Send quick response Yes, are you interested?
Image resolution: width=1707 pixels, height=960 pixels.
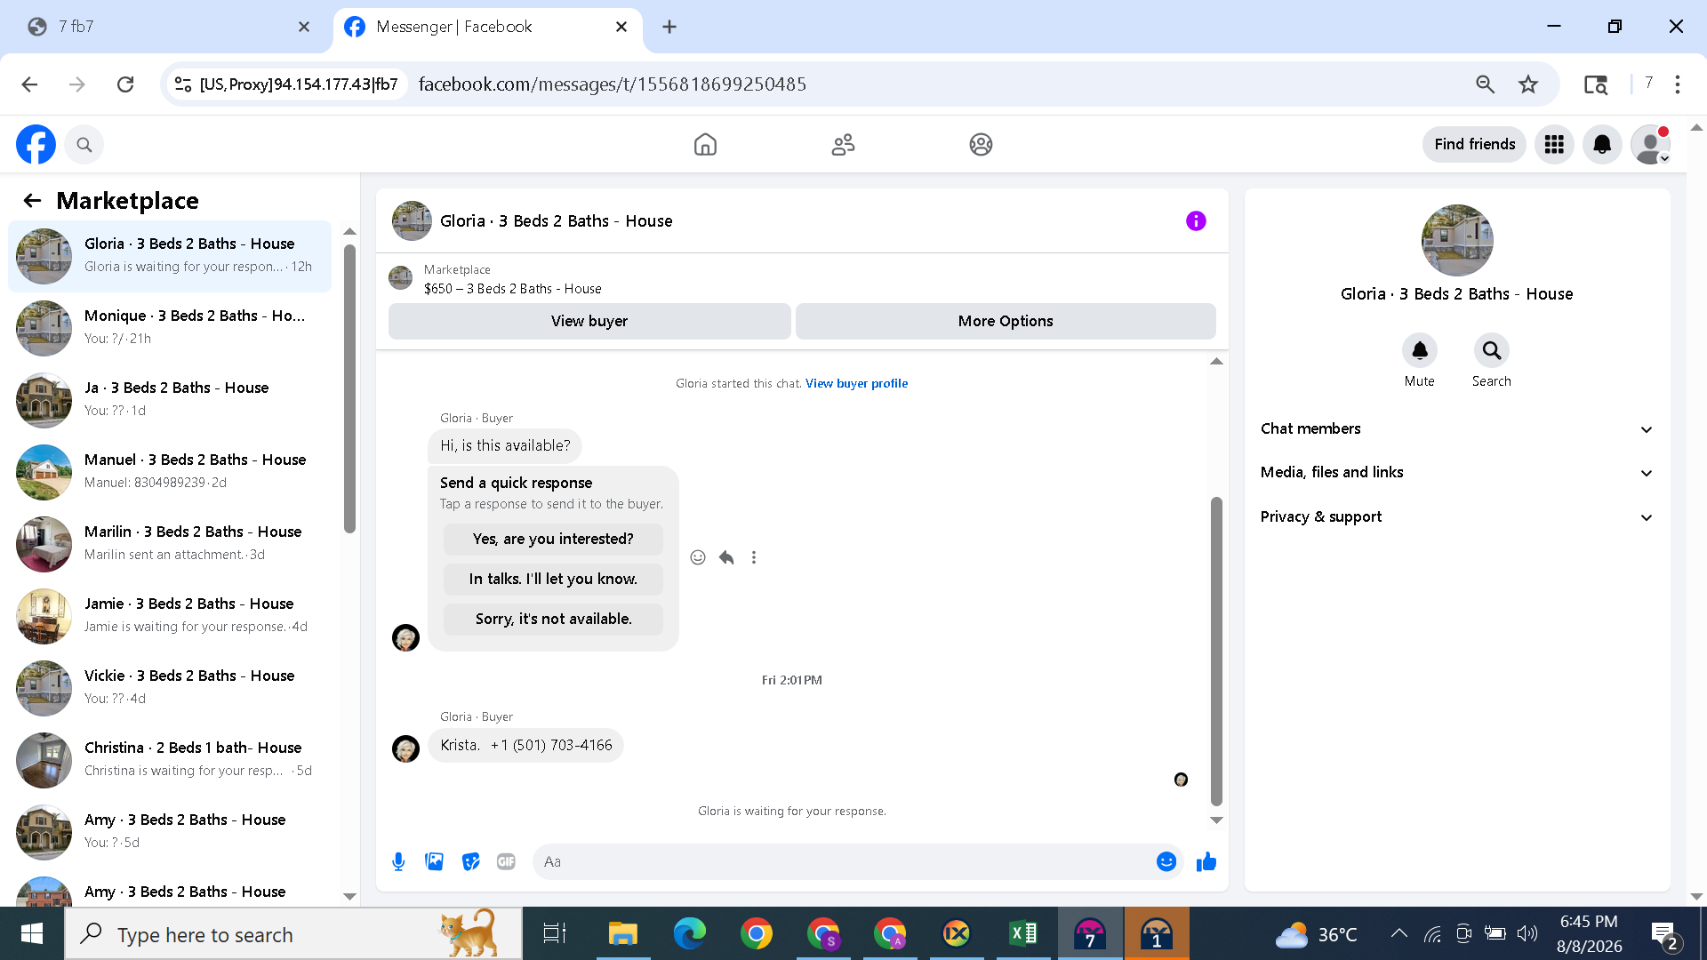point(553,539)
